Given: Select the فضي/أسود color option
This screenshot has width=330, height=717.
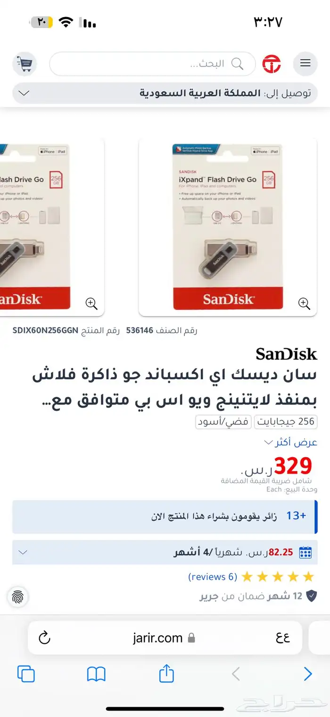Looking at the screenshot, I should coord(223,422).
